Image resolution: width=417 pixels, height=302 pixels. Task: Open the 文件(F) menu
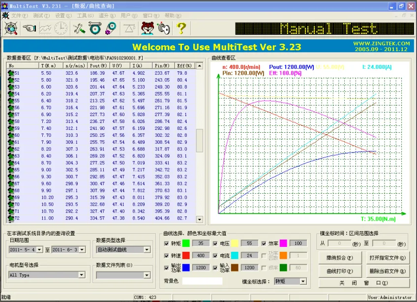(x=19, y=16)
